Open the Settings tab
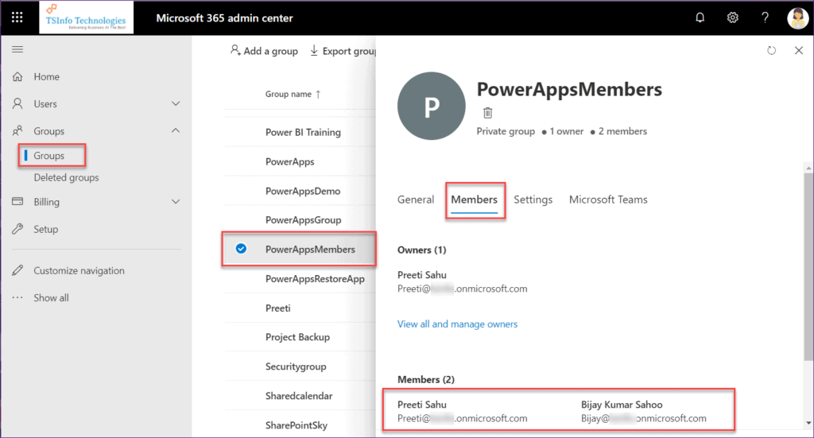The image size is (814, 438). point(533,200)
